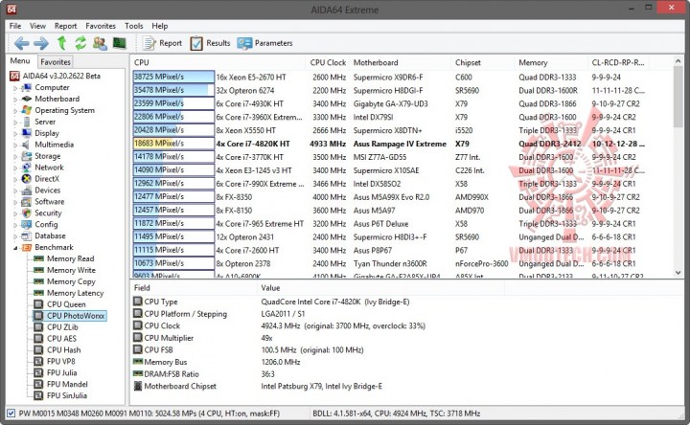Click the green Refresh icon
690x425 pixels.
(x=80, y=43)
